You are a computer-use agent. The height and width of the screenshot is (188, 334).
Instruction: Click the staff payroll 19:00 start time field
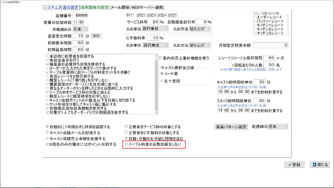point(223,110)
